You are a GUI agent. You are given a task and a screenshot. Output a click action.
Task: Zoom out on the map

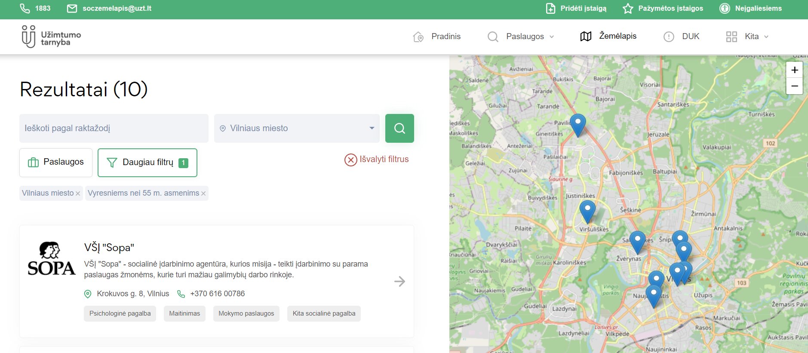tap(794, 86)
